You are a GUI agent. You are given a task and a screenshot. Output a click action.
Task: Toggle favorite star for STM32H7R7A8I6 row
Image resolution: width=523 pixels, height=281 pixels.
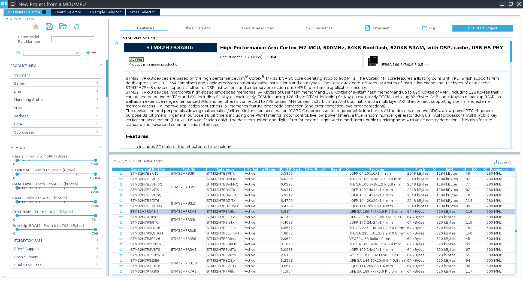(121, 271)
